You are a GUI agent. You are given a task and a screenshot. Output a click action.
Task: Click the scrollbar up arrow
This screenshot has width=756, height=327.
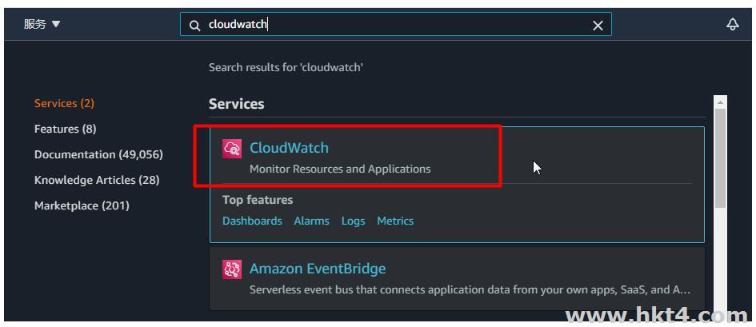pos(720,102)
